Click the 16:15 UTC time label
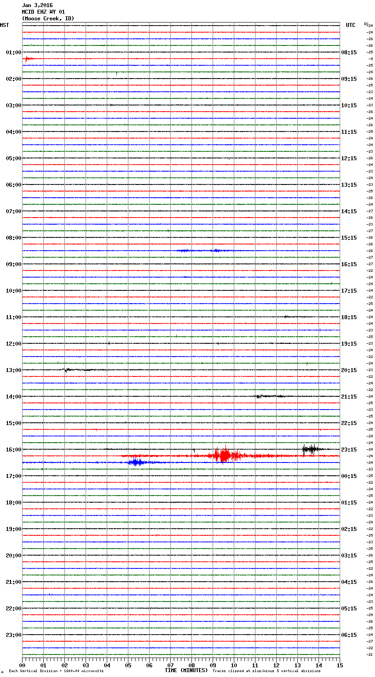This screenshot has width=375, height=677. click(349, 264)
